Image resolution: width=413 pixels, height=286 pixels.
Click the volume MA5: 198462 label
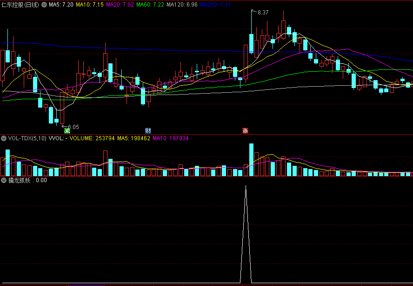coord(133,138)
